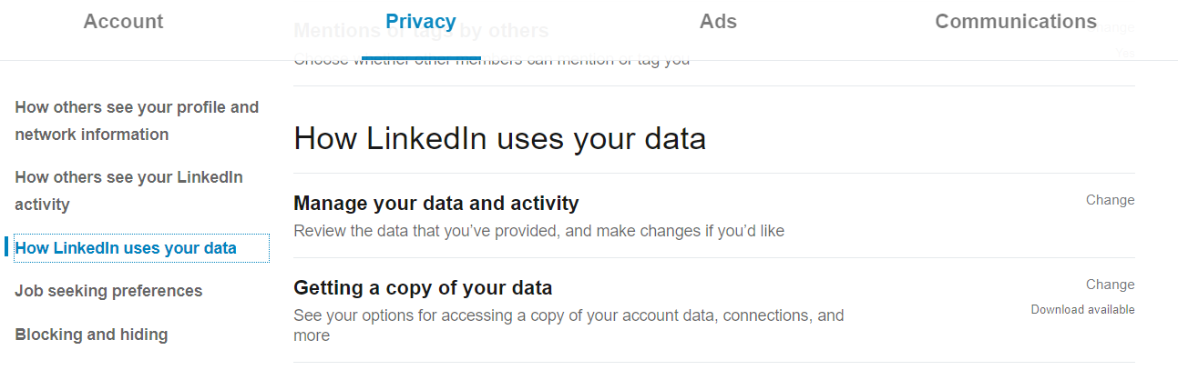Open the Ads settings tab

coord(718,22)
